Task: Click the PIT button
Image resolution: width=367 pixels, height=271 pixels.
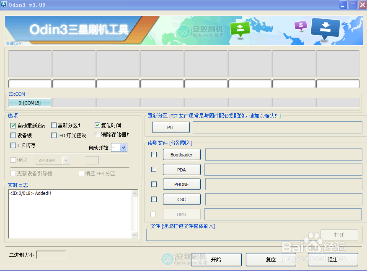Action: click(x=171, y=127)
